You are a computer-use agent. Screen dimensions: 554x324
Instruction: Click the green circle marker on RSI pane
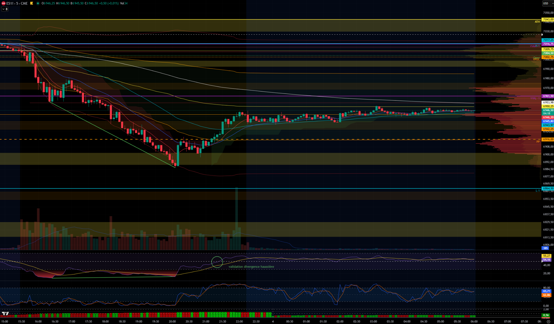point(217,262)
